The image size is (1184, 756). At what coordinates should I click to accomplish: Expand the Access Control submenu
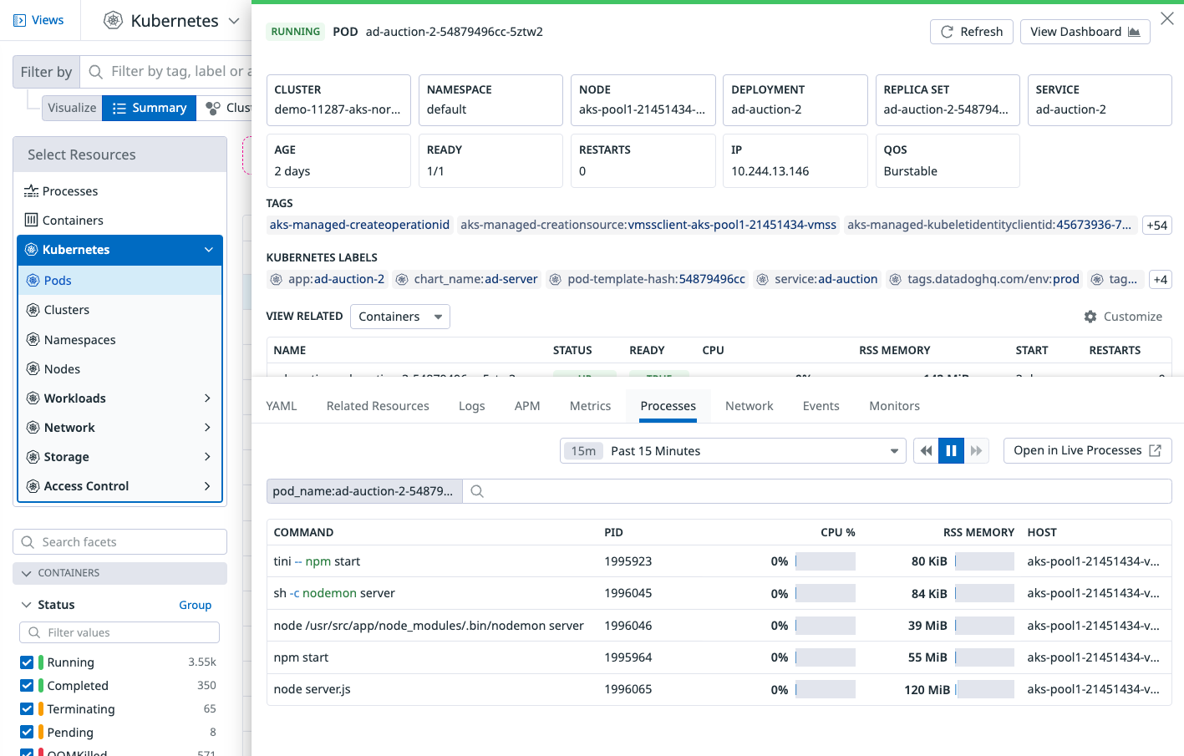(x=208, y=486)
